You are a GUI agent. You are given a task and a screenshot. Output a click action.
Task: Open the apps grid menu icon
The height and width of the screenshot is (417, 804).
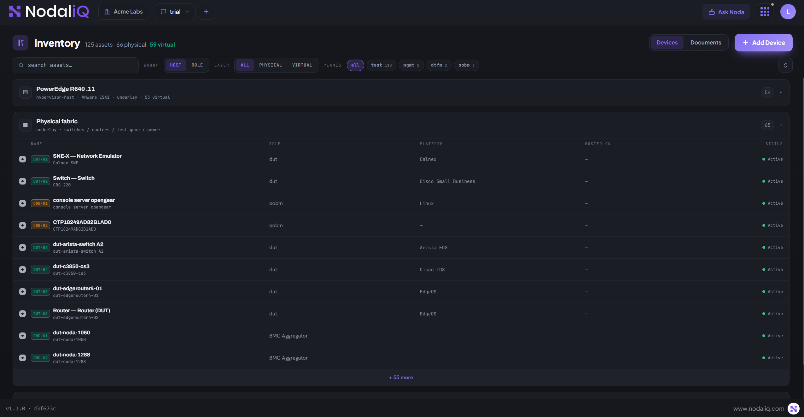pos(765,12)
